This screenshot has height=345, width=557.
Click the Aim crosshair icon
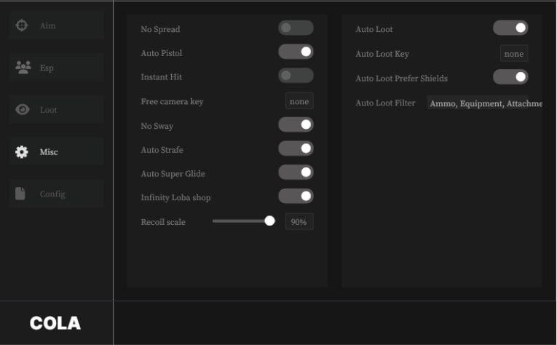[x=22, y=25]
